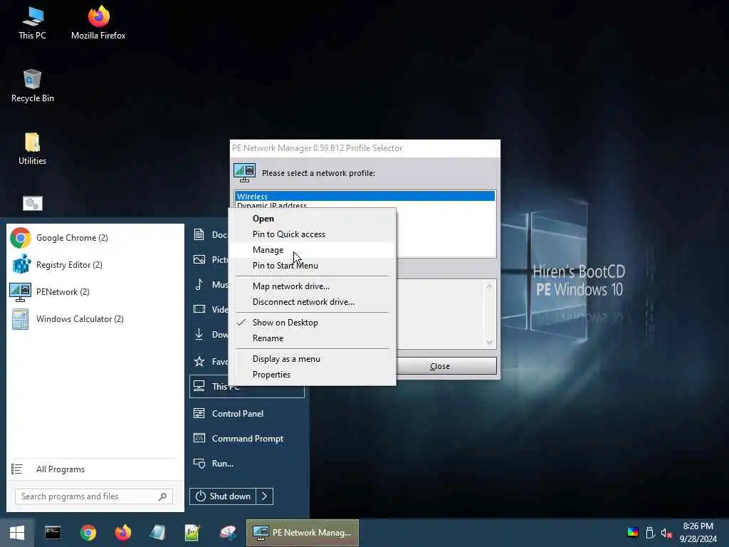Image resolution: width=729 pixels, height=547 pixels.
Task: Select the Wireless network profile
Action: 364,197
